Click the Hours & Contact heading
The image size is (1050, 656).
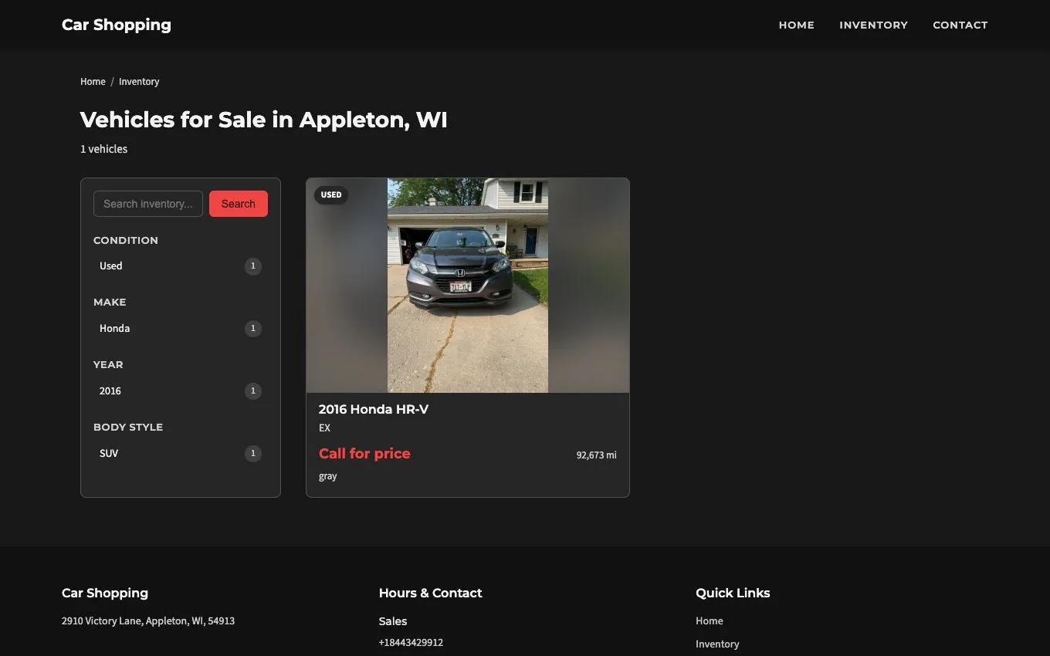click(431, 593)
